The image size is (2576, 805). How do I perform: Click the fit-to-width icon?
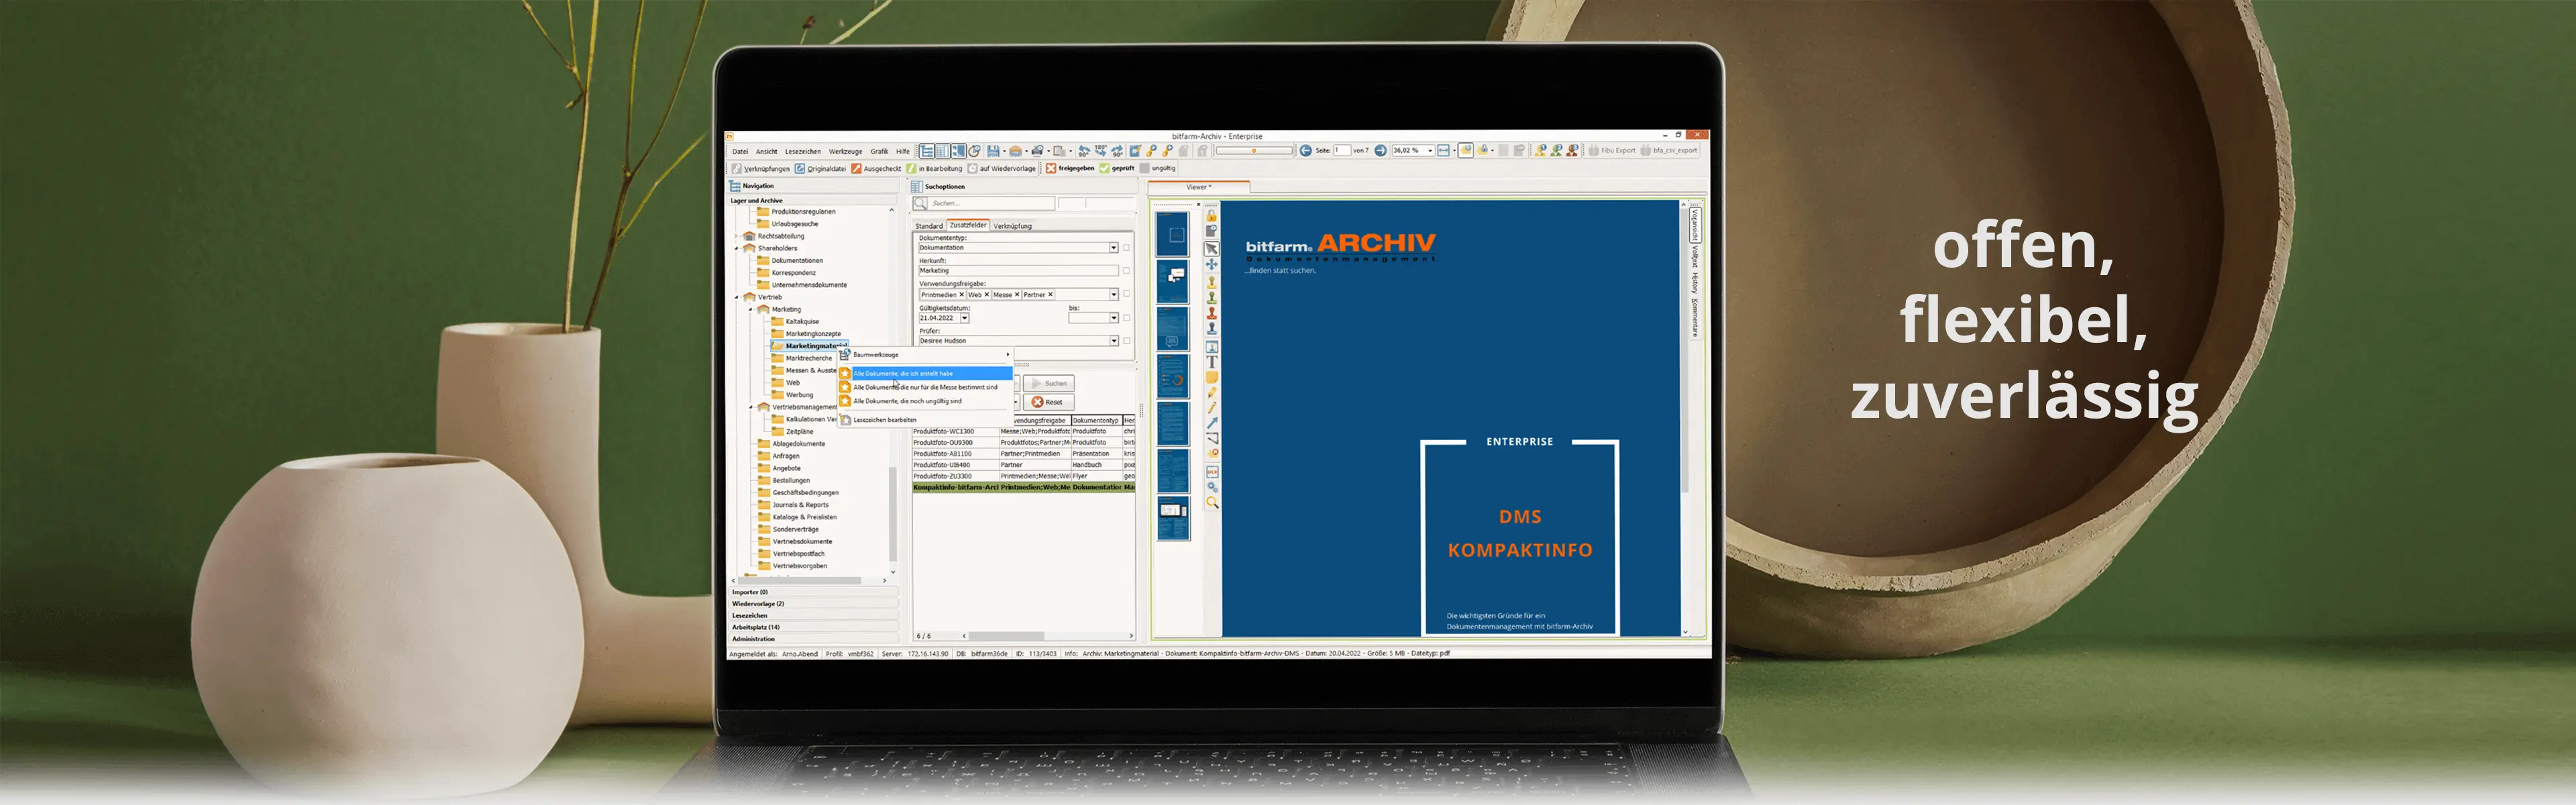coord(1444,151)
